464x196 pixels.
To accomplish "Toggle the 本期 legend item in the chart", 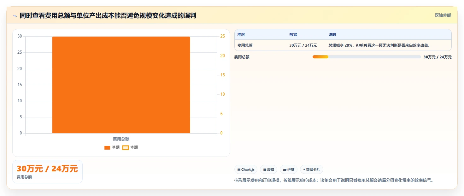I will pyautogui.click(x=130, y=147).
